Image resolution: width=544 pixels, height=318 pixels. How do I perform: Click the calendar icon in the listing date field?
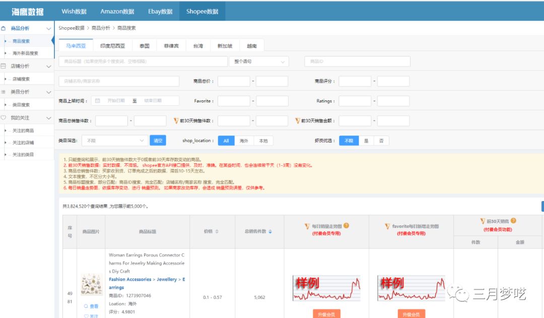point(98,101)
